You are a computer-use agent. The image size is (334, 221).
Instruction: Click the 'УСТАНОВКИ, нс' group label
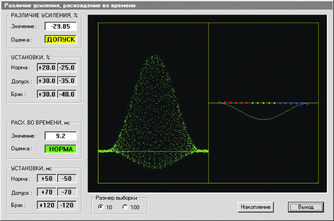point(31,168)
